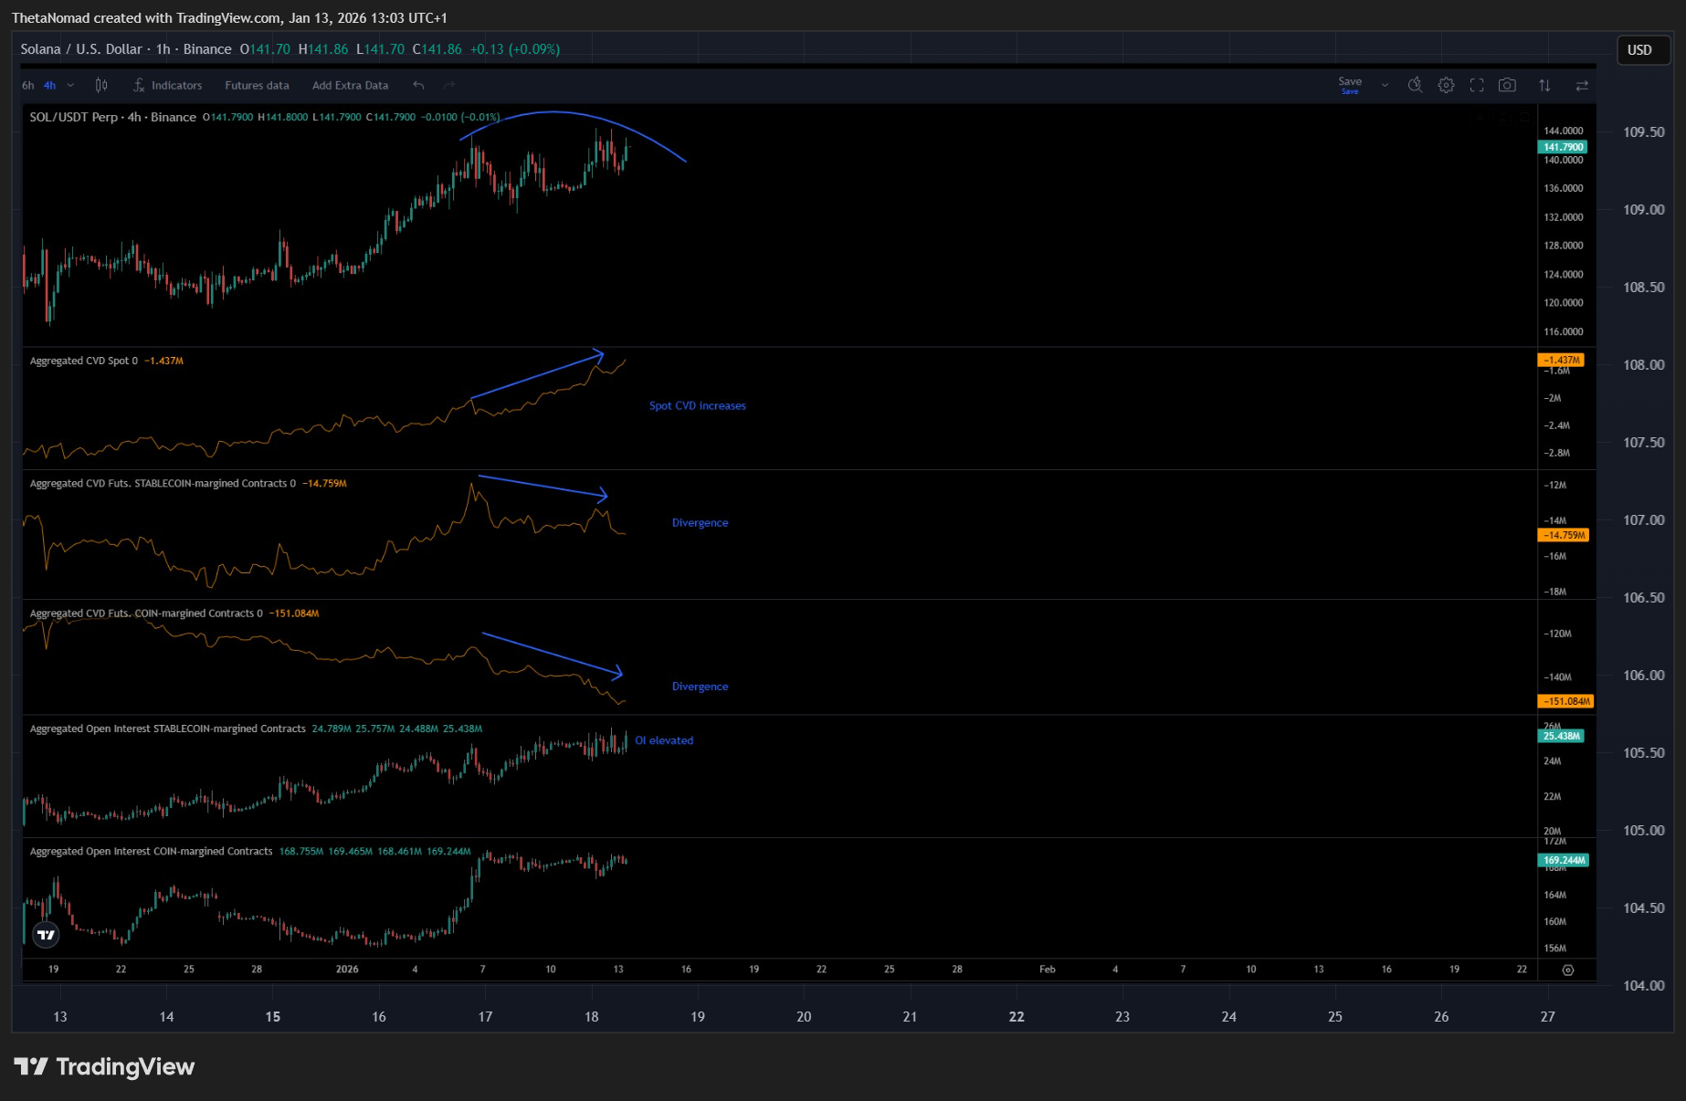Click the -14.759M value axis label
1686x1101 pixels.
1564,535
